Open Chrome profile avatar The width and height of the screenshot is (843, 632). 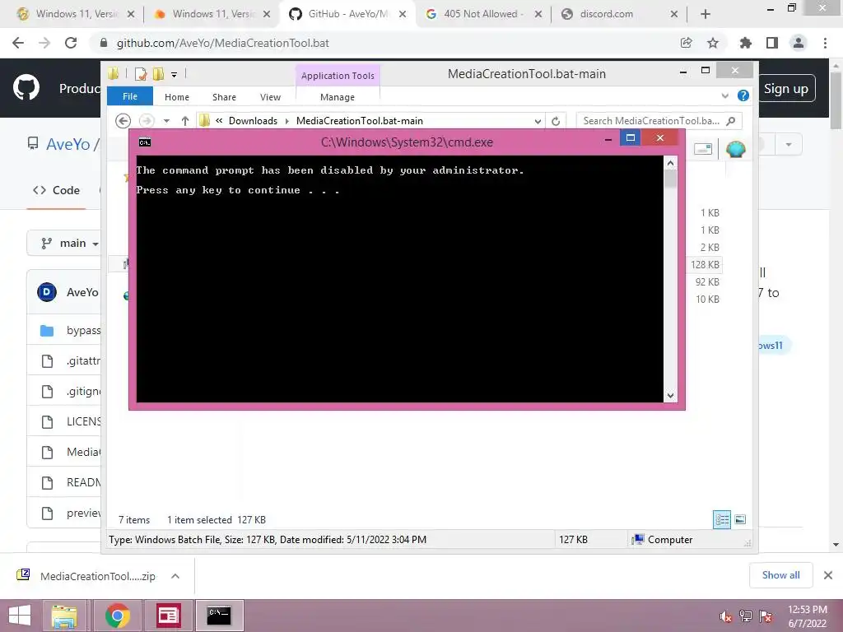pyautogui.click(x=799, y=43)
